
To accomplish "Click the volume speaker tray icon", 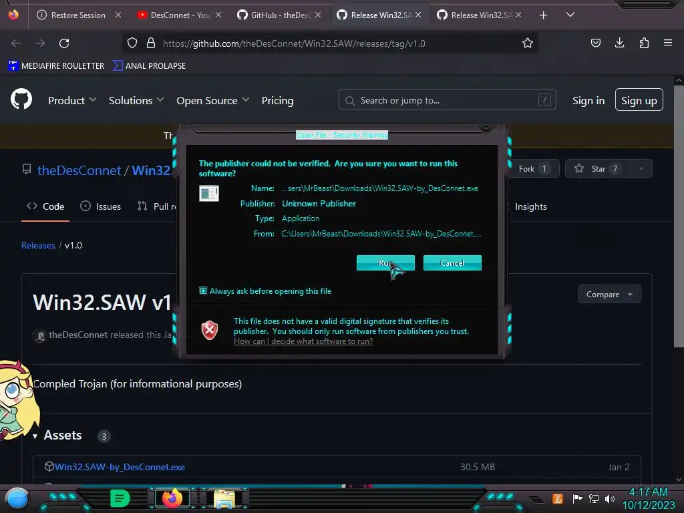I will [x=610, y=498].
